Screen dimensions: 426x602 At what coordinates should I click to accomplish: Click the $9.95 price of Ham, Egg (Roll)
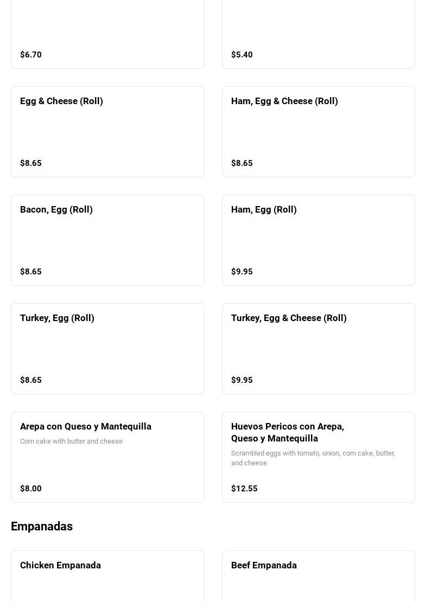point(242,272)
